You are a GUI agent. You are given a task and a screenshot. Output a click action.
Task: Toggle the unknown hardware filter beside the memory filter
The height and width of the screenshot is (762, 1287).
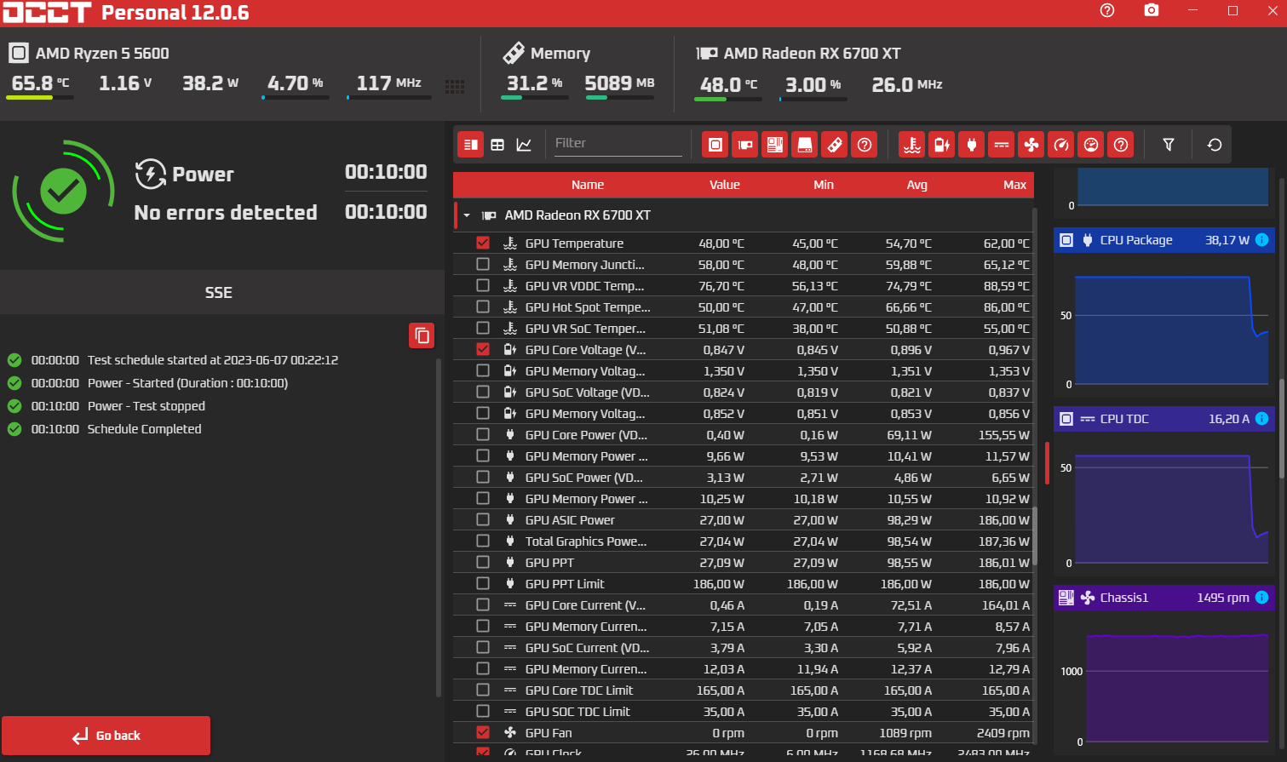coord(865,145)
